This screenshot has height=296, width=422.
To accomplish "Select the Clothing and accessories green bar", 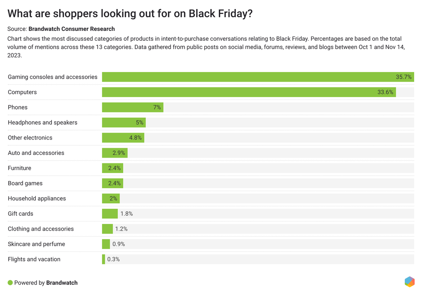I will 108,229.
